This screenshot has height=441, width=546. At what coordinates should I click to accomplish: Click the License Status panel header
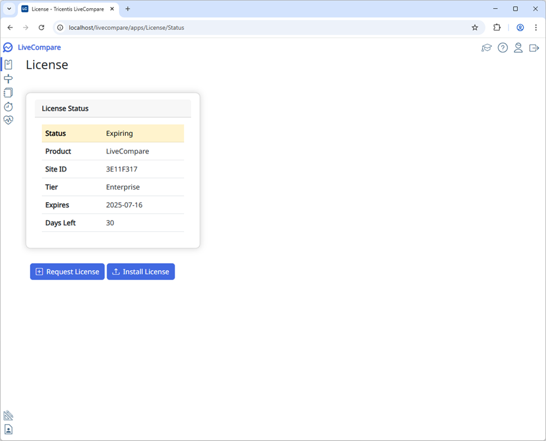point(113,109)
